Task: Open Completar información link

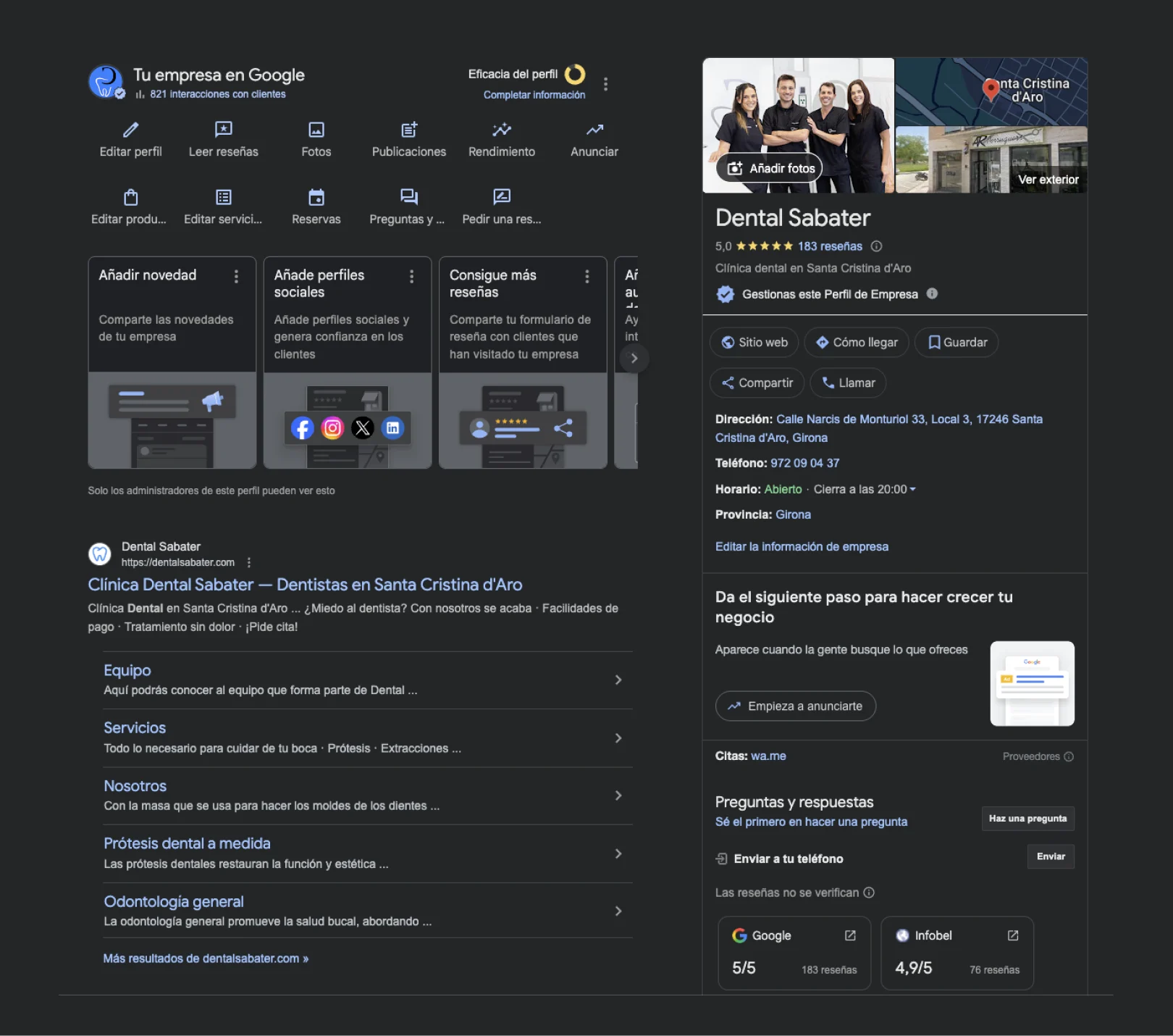Action: coord(534,95)
